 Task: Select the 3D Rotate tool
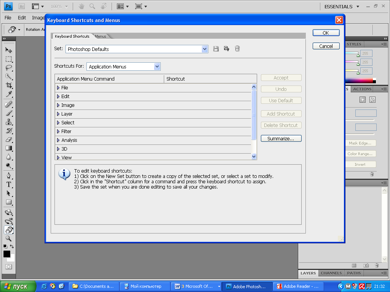click(x=9, y=212)
